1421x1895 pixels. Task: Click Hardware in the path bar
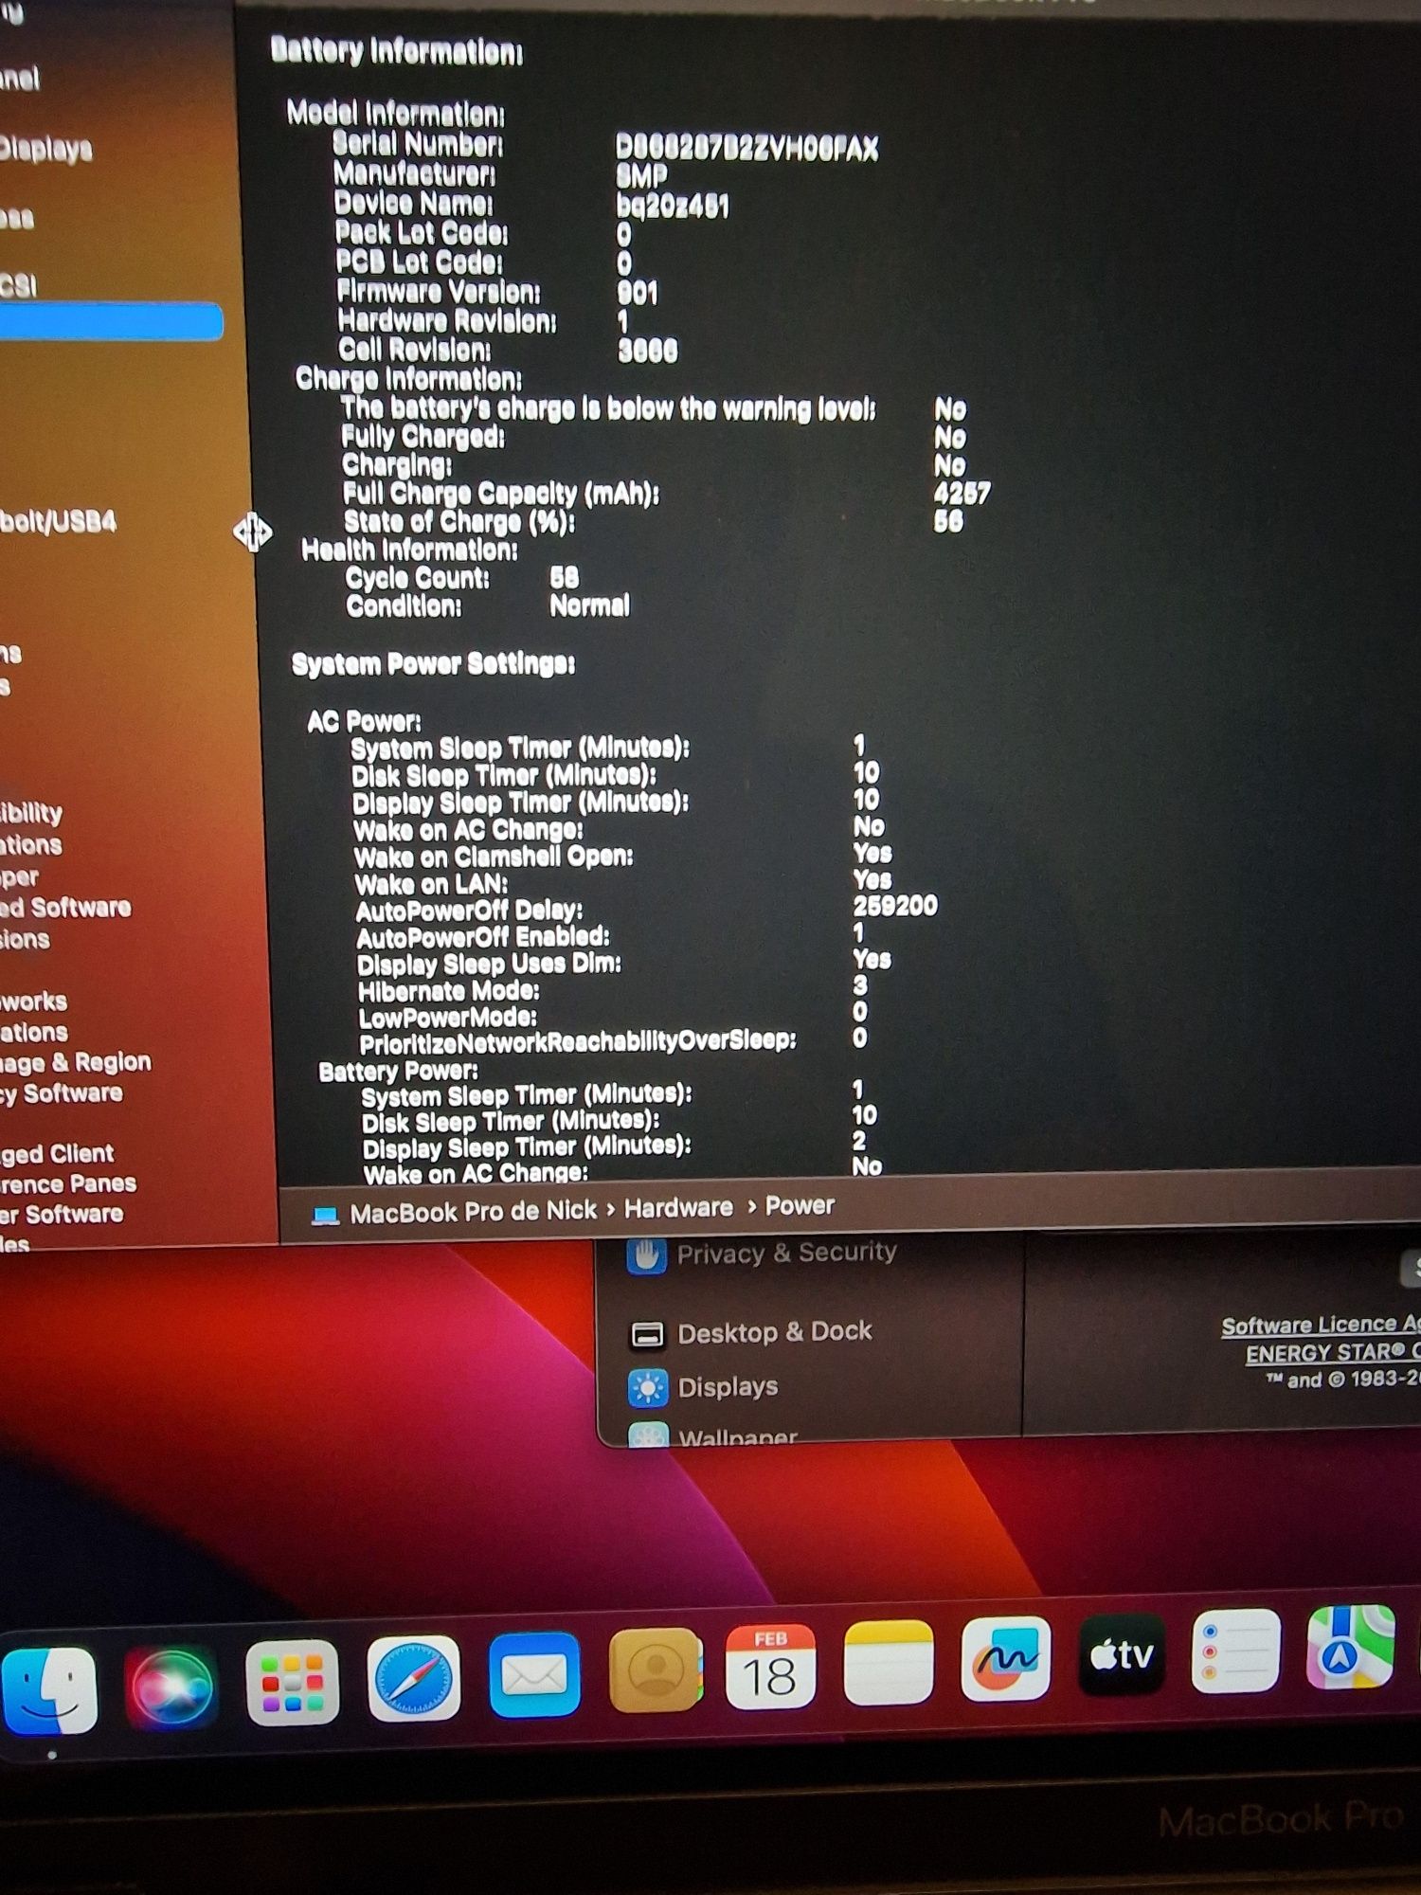[x=678, y=1208]
